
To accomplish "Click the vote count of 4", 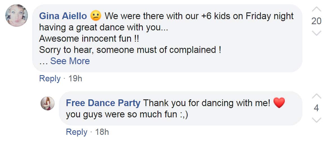I will (x=317, y=108).
